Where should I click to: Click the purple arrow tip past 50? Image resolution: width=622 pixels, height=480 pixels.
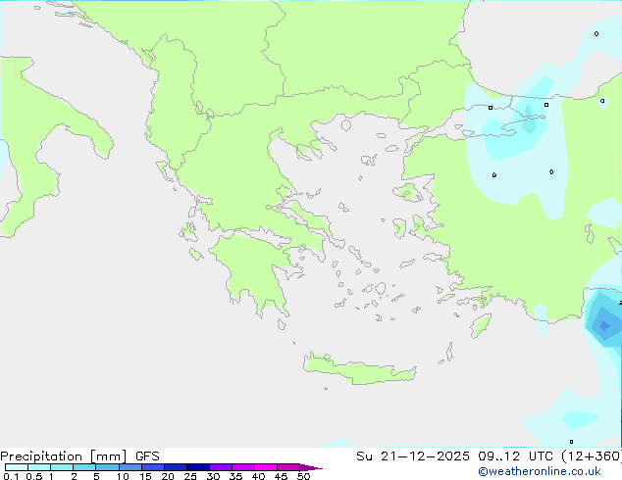311,467
